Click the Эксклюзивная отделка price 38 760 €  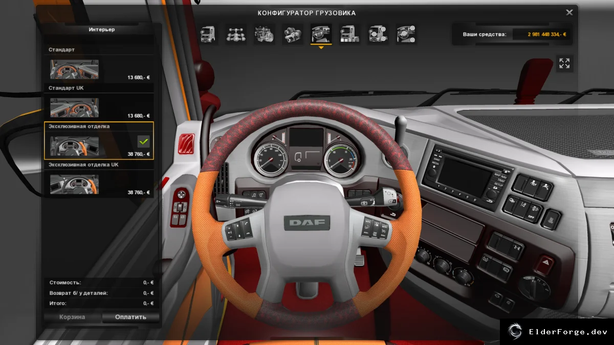tap(139, 154)
